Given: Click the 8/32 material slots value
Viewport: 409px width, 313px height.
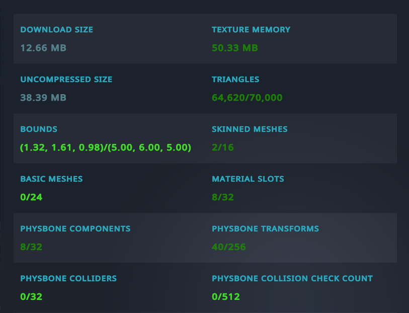Looking at the screenshot, I should point(223,197).
